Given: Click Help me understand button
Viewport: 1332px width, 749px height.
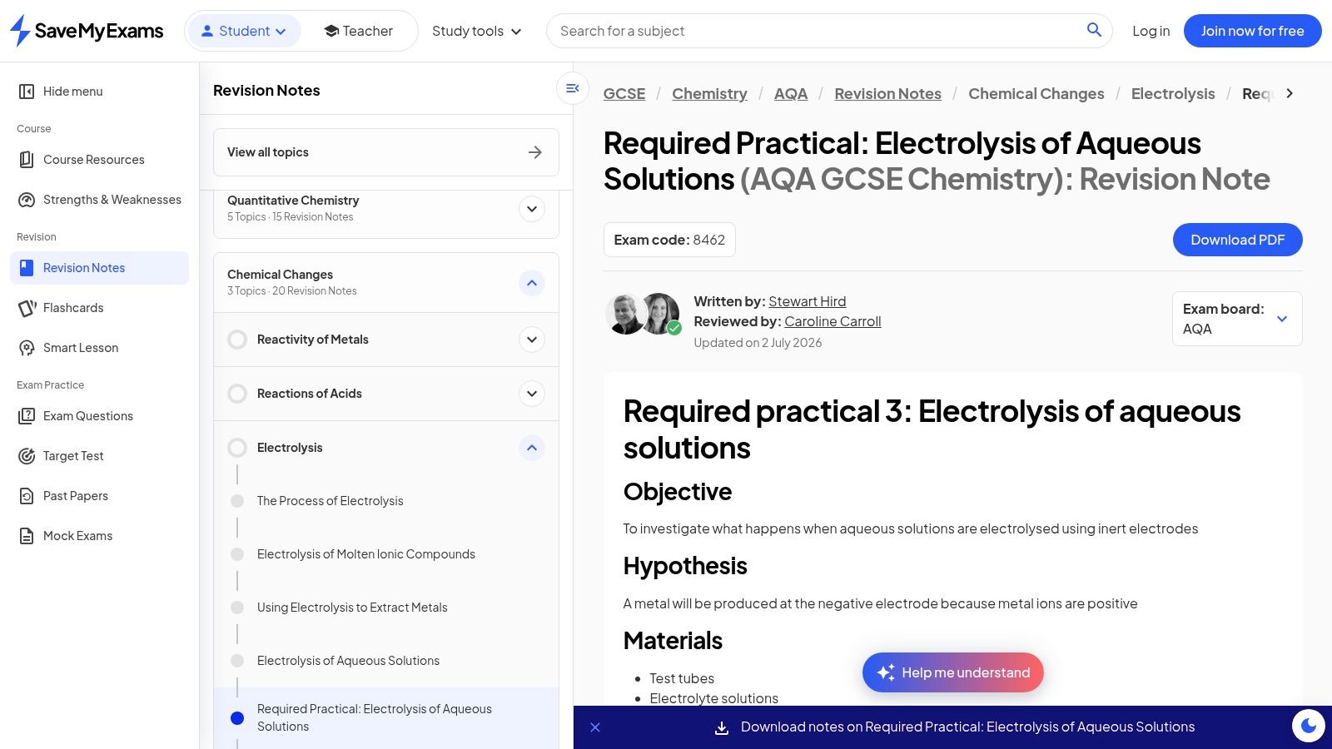Looking at the screenshot, I should (x=953, y=672).
